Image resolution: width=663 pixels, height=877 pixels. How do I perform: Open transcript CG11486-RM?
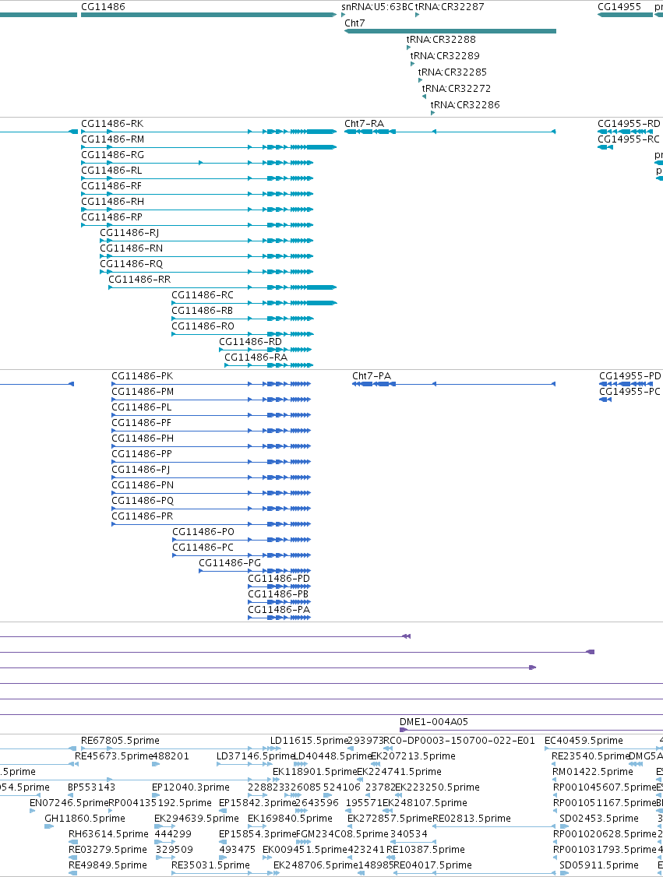(x=112, y=139)
